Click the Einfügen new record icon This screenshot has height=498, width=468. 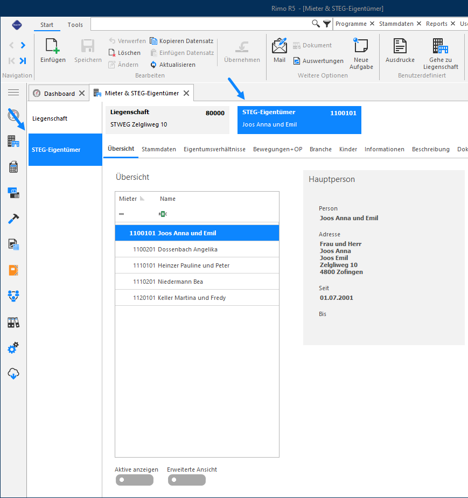point(53,46)
